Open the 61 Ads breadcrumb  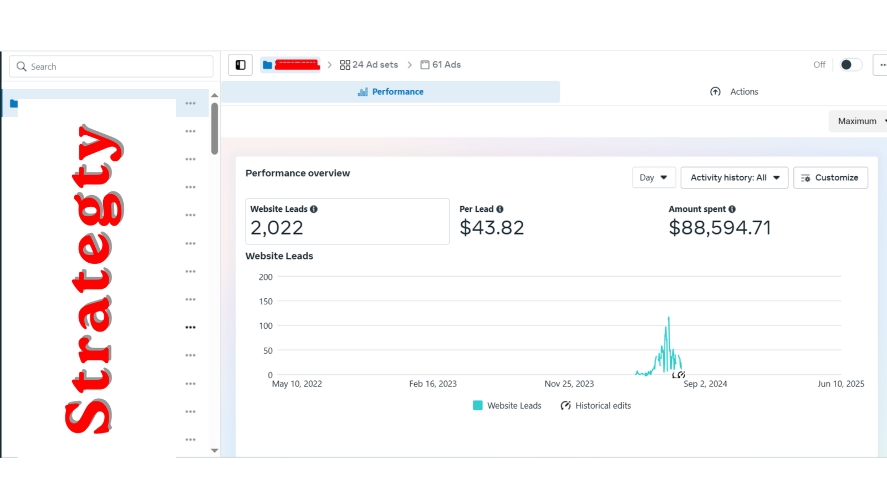pyautogui.click(x=441, y=65)
